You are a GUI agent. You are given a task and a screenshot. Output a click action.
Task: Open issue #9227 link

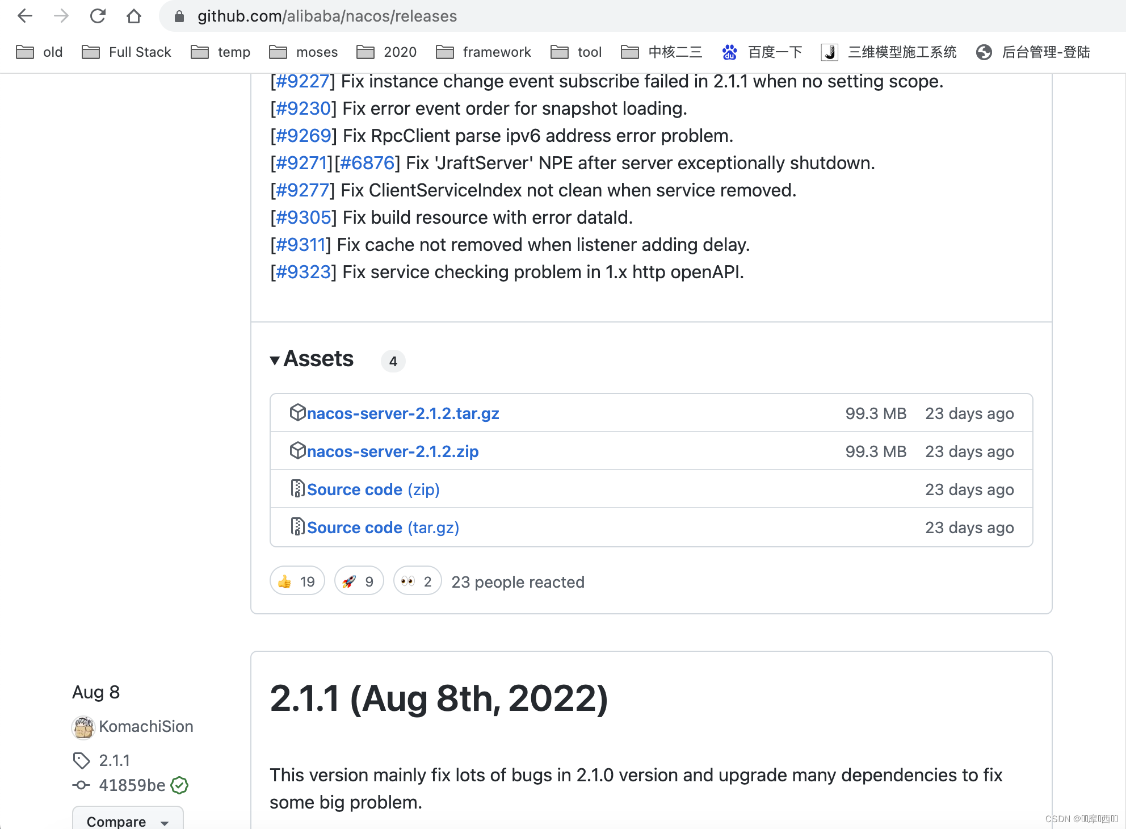coord(302,81)
